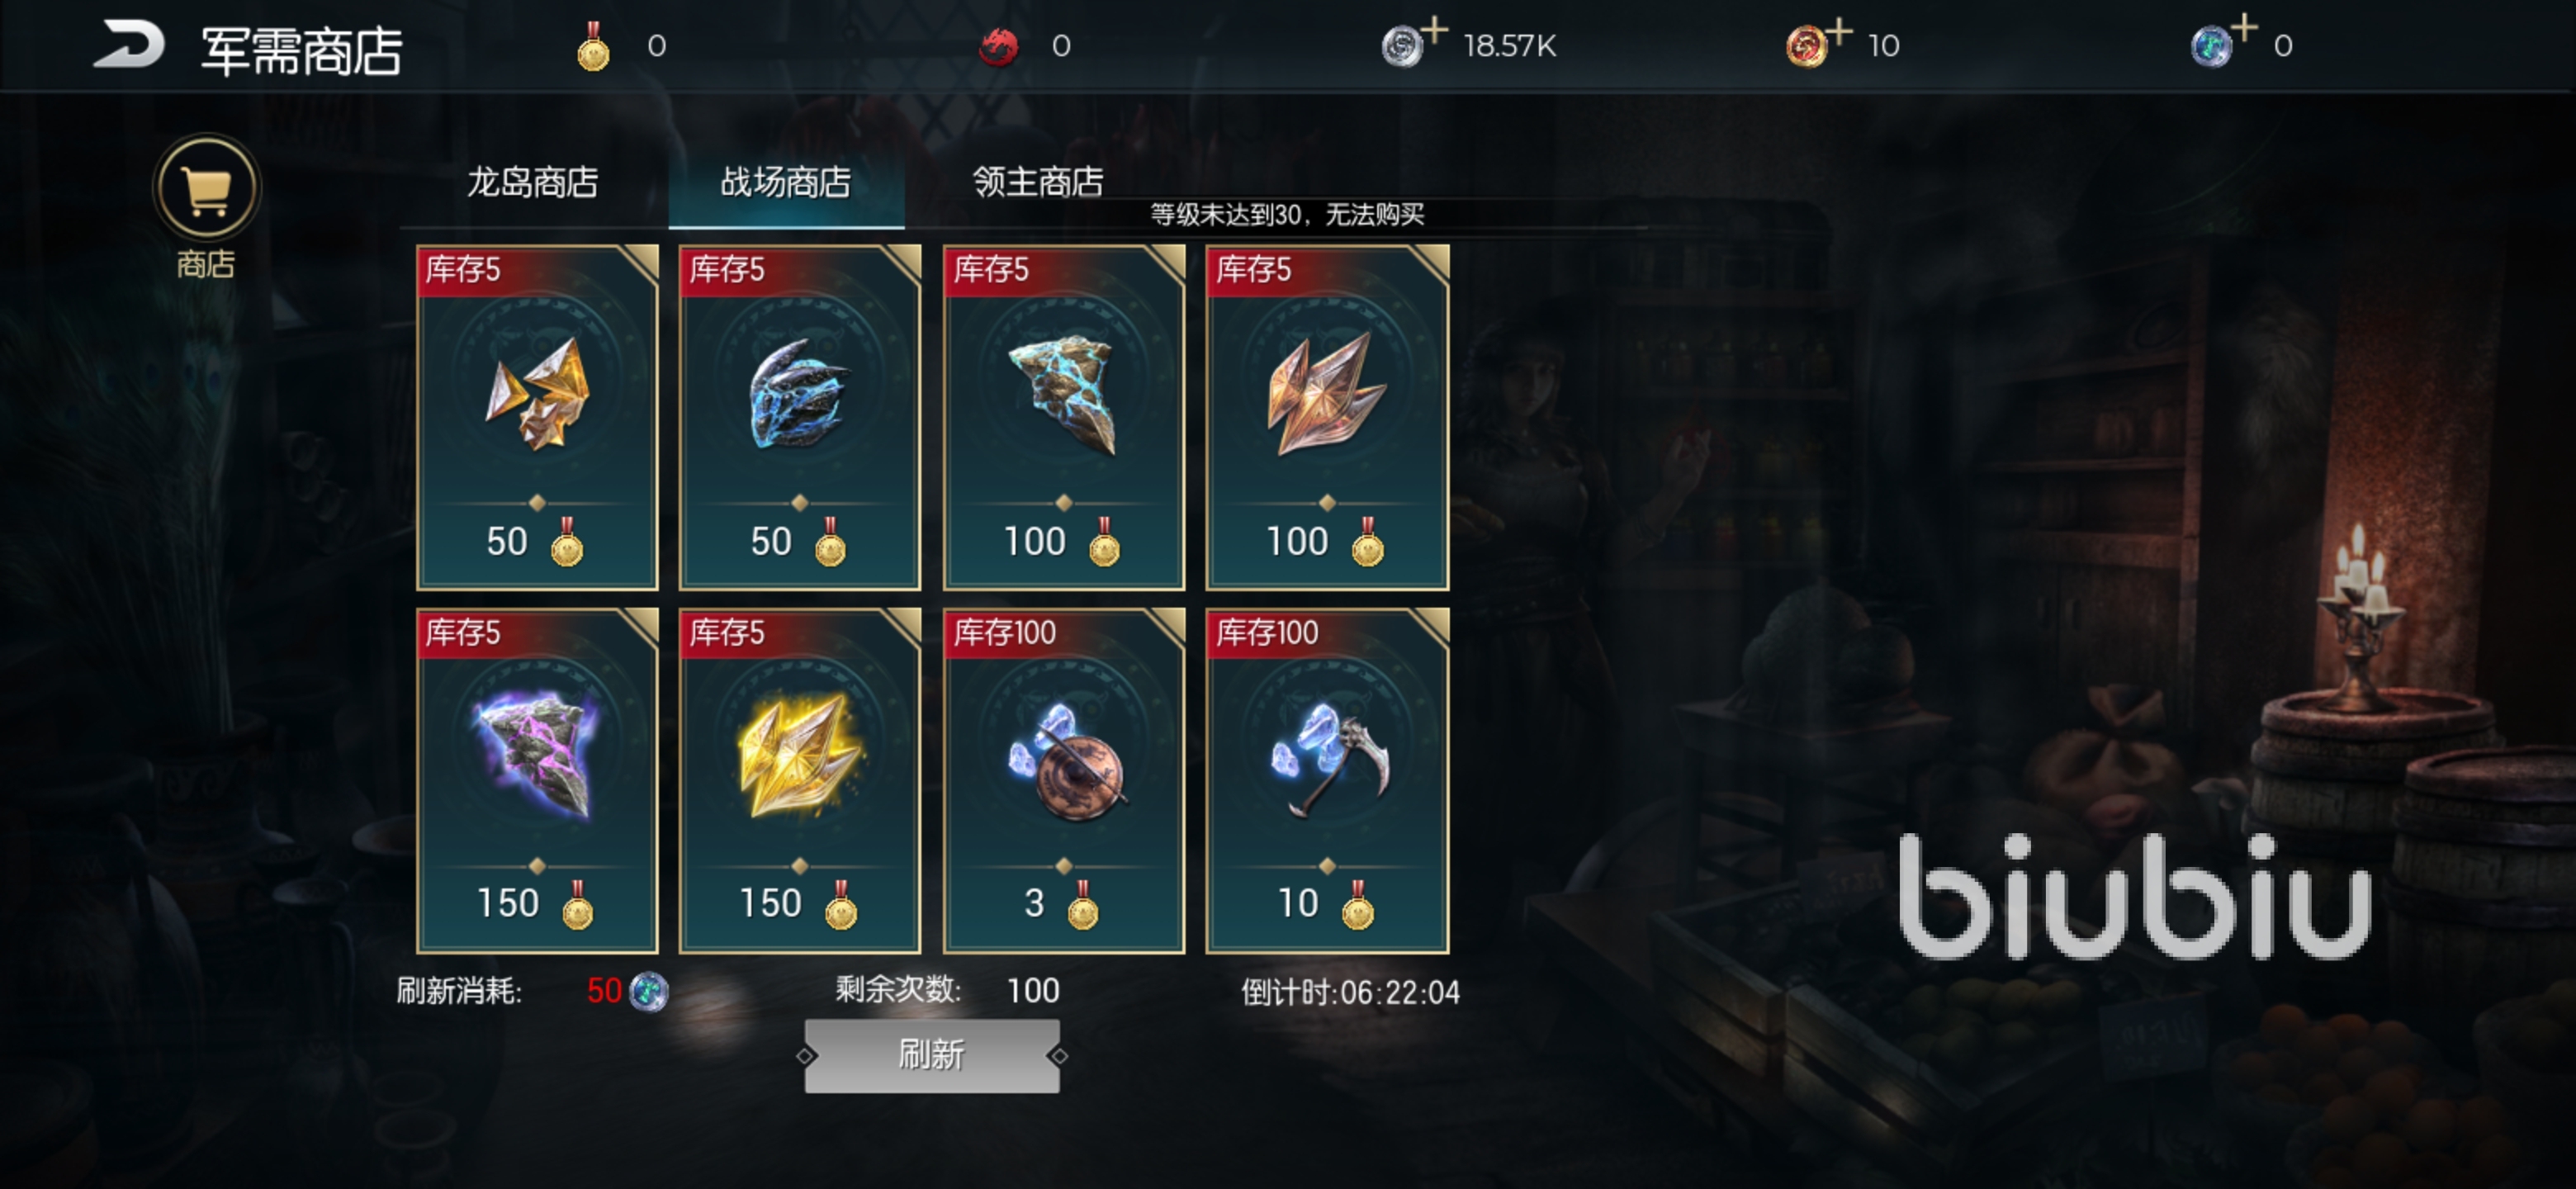Buy the bronze crystal item for 100
This screenshot has height=1189, width=2576.
[x=1327, y=418]
